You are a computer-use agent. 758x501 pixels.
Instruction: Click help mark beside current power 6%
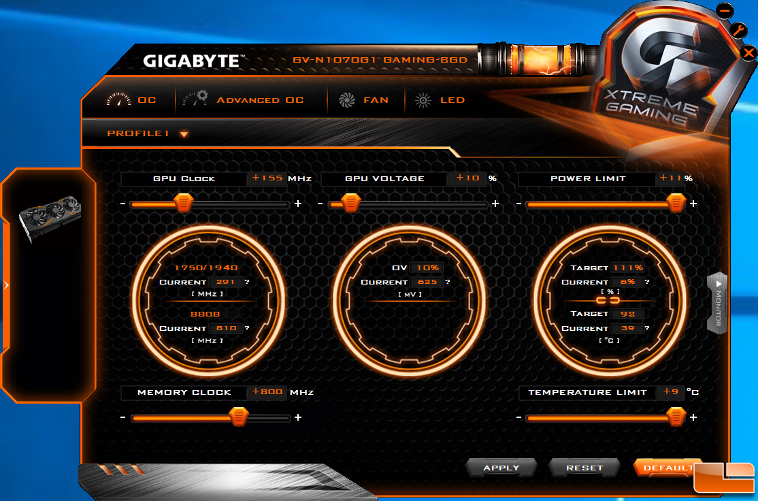tap(647, 282)
